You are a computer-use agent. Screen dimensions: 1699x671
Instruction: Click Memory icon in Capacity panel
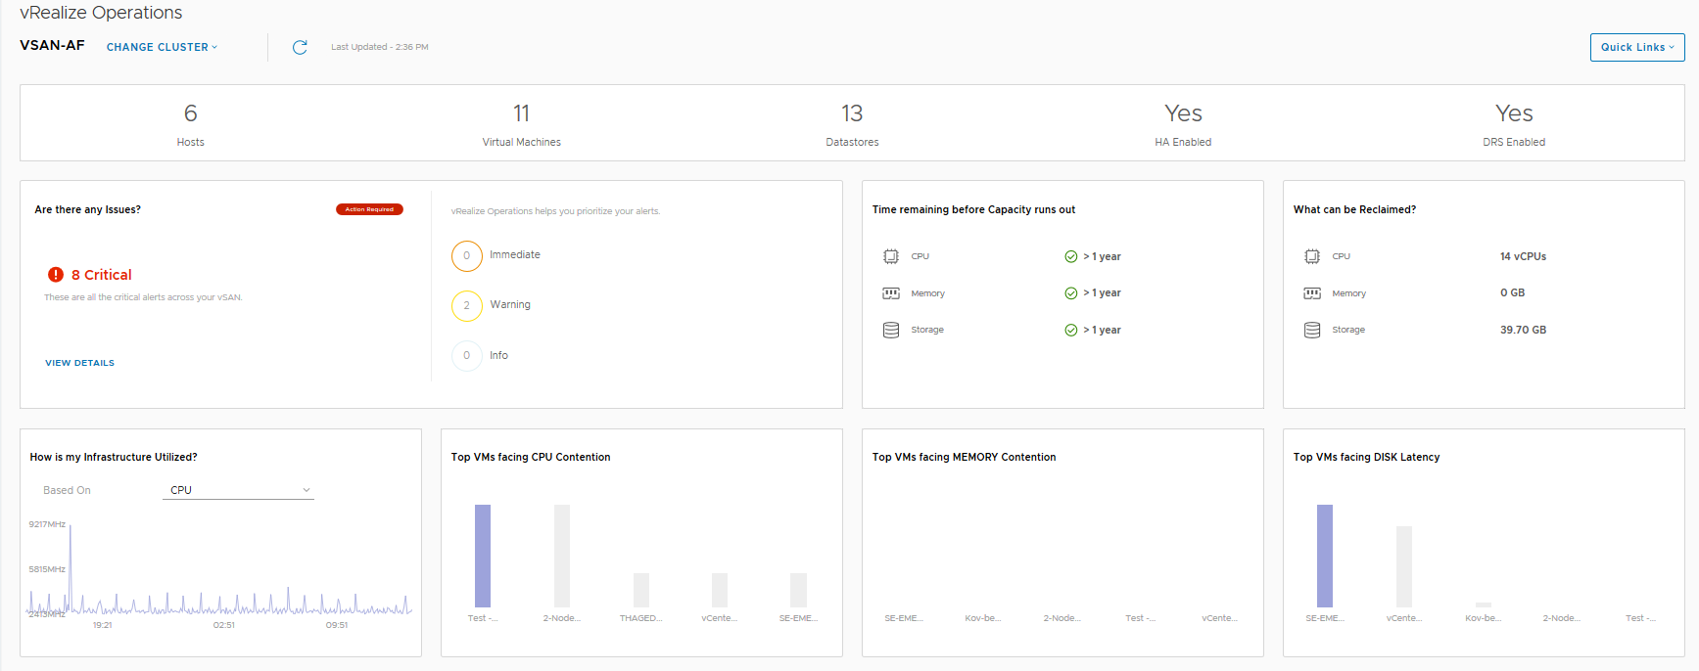tap(891, 293)
